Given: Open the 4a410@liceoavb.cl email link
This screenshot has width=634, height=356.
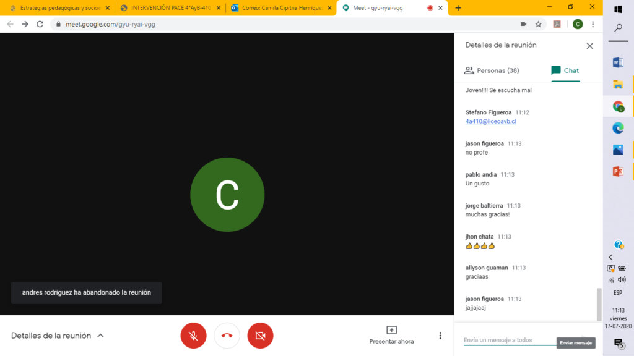Looking at the screenshot, I should [491, 121].
